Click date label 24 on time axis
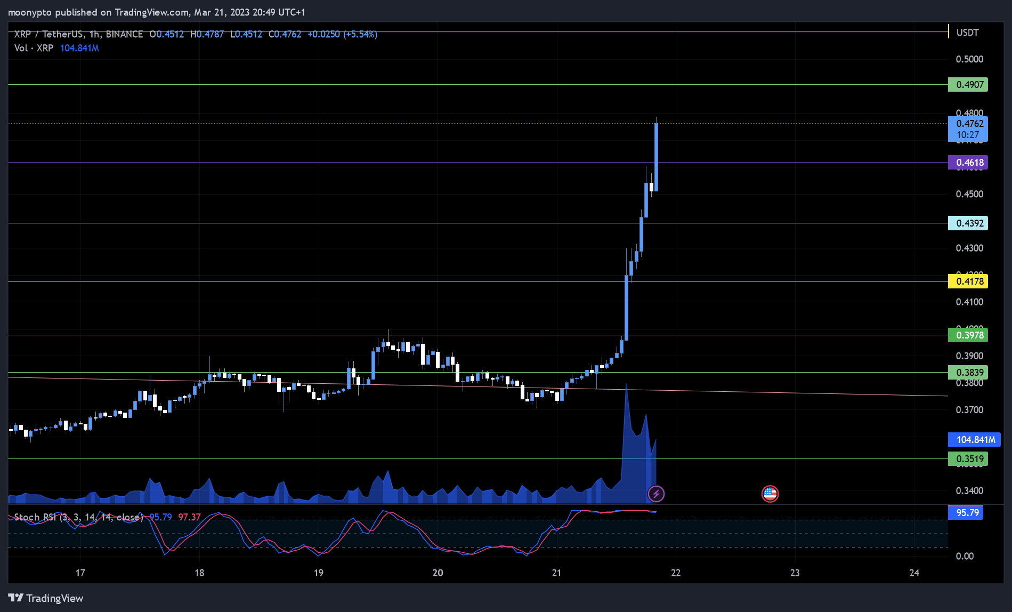The width and height of the screenshot is (1012, 612). [914, 573]
